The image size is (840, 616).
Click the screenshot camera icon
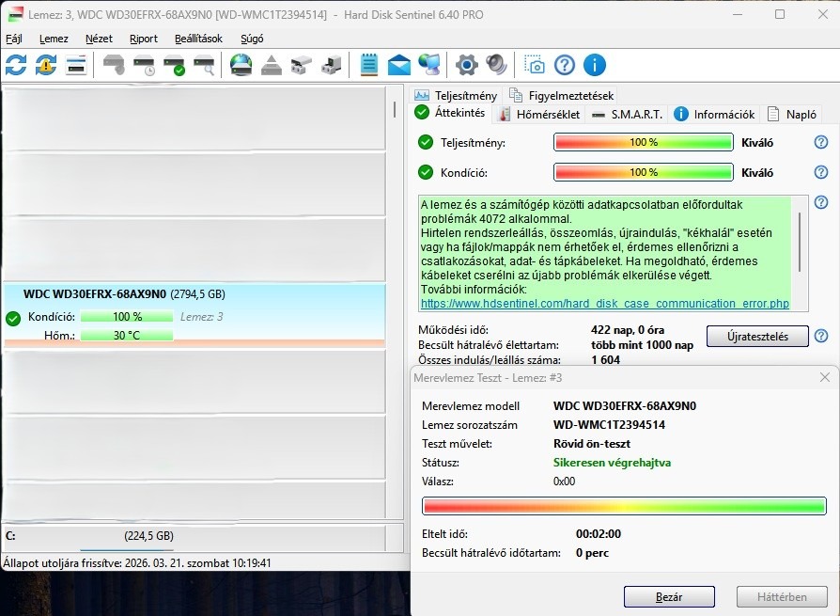tap(534, 65)
